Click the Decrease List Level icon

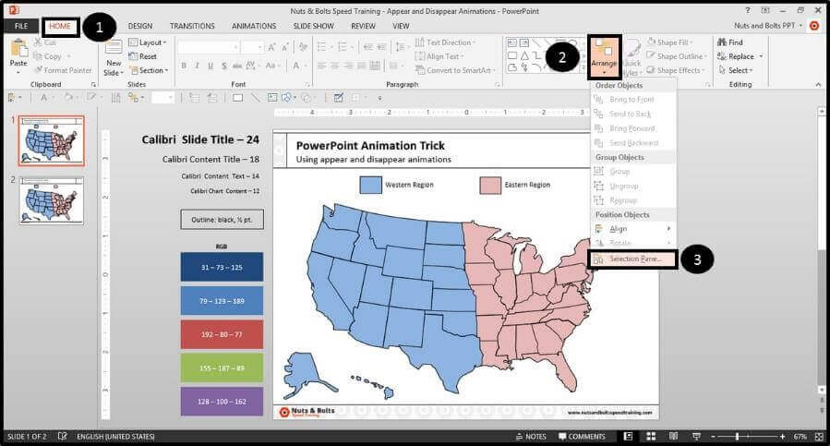[367, 47]
